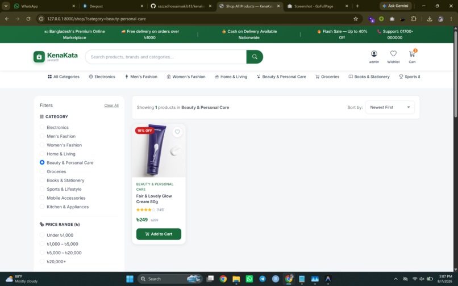Image resolution: width=458 pixels, height=286 pixels.
Task: Click the product search input field
Action: (x=166, y=57)
